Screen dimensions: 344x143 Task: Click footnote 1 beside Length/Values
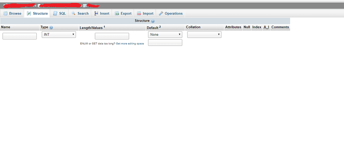(104, 27)
